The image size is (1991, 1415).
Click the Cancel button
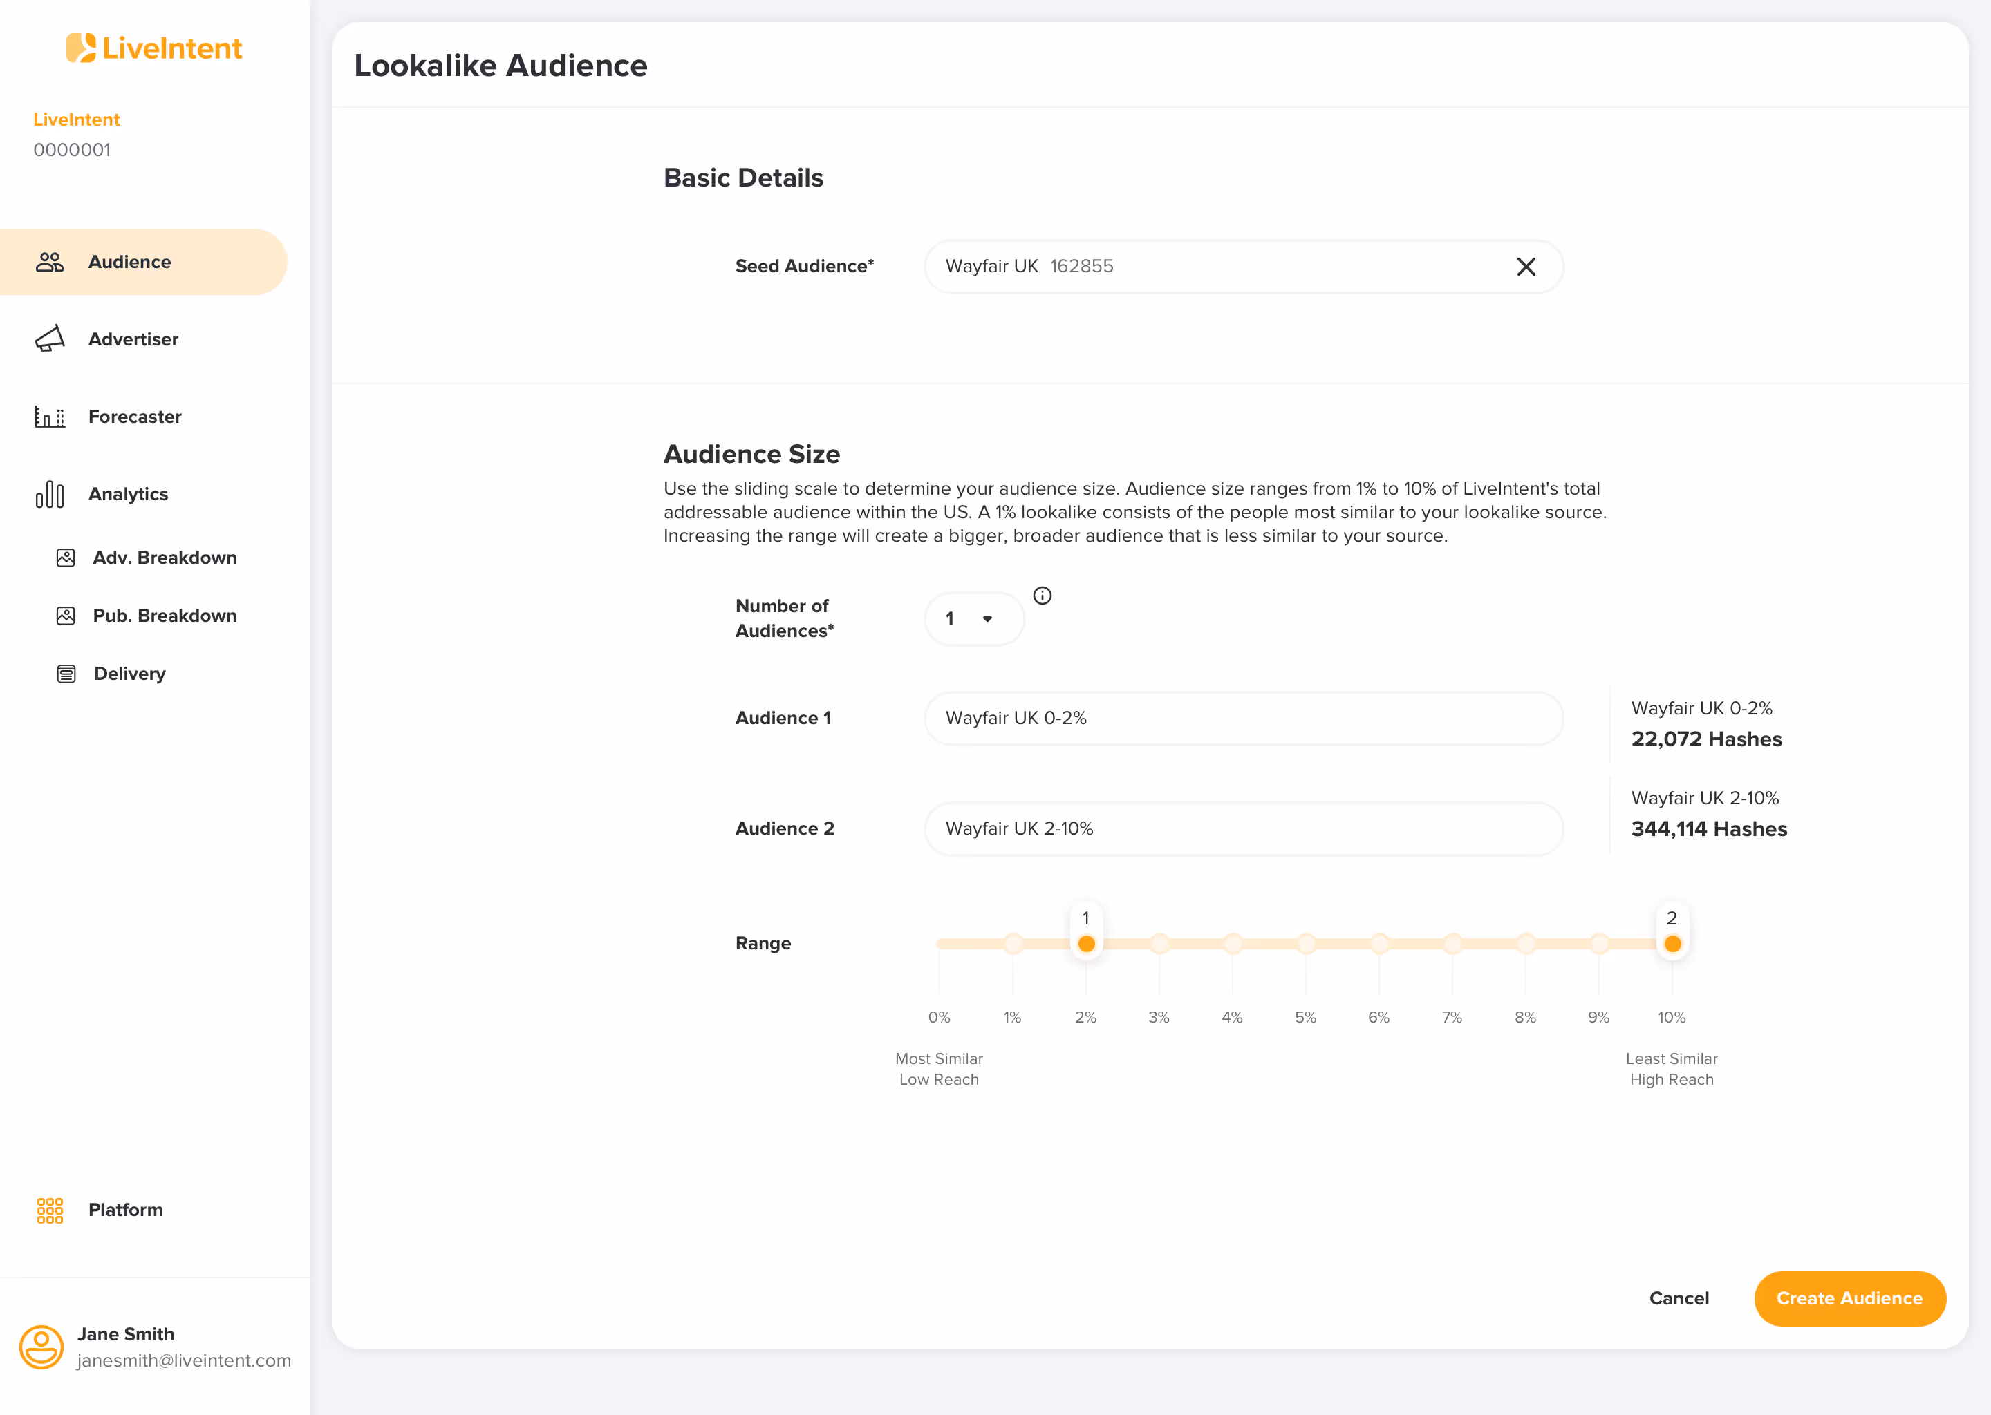point(1679,1298)
